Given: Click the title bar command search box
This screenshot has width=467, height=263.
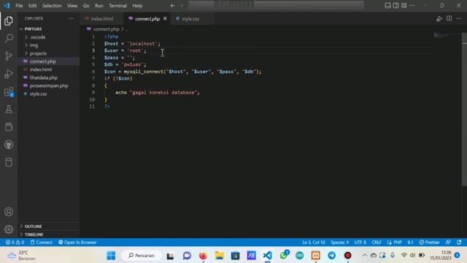Looking at the screenshot, I should (276, 5).
